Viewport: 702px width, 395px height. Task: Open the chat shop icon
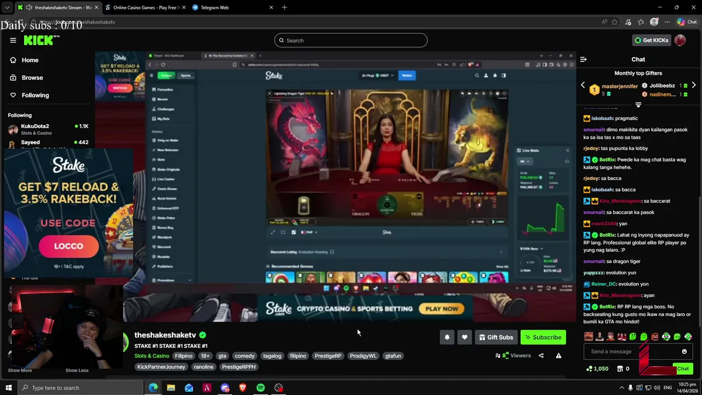coord(620,369)
